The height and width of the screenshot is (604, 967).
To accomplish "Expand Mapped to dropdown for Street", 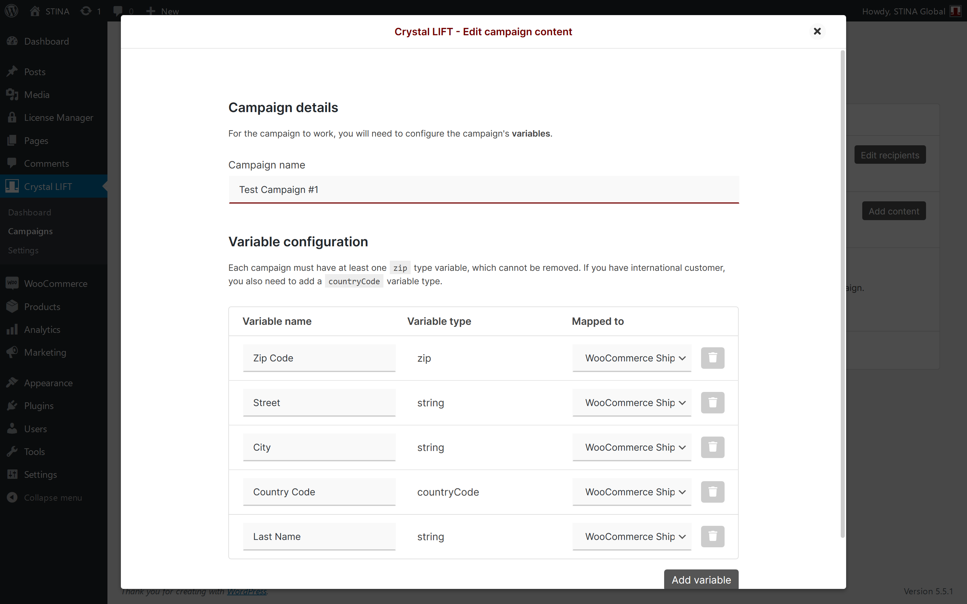I will 632,403.
